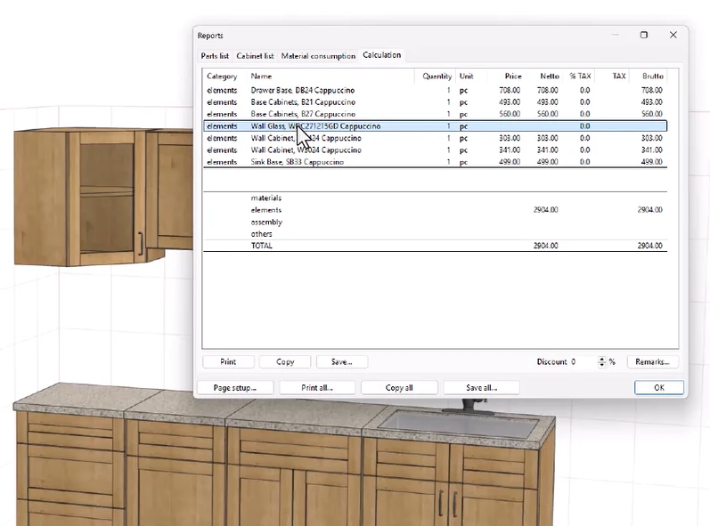Image resolution: width=710 pixels, height=526 pixels.
Task: Click the Save... button
Action: click(x=342, y=362)
